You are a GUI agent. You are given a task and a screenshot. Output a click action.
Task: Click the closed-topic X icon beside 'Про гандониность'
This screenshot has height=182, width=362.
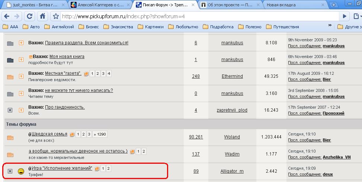coord(10,110)
